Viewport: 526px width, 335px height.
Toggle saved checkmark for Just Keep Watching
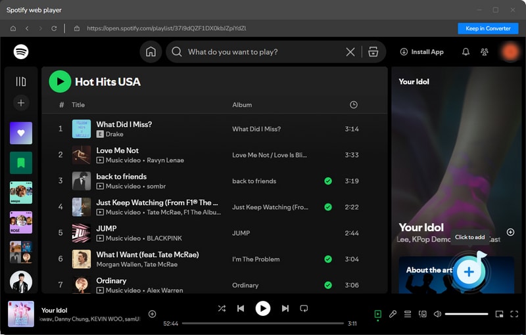[328, 207]
